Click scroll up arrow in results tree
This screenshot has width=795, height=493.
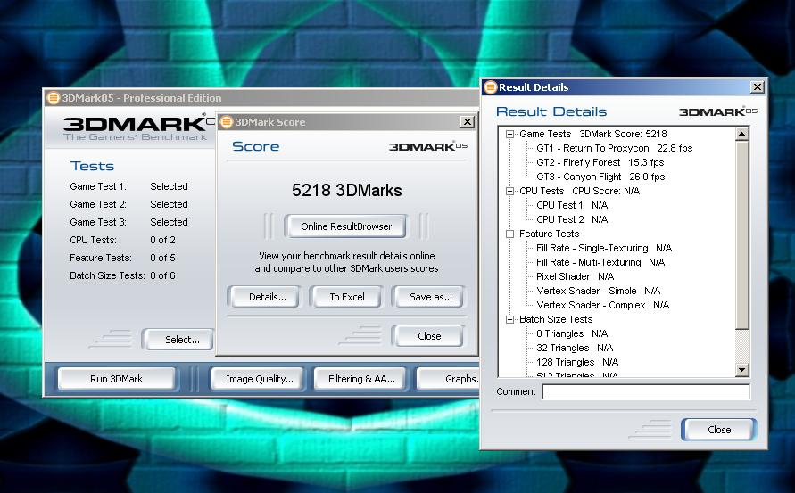[741, 134]
